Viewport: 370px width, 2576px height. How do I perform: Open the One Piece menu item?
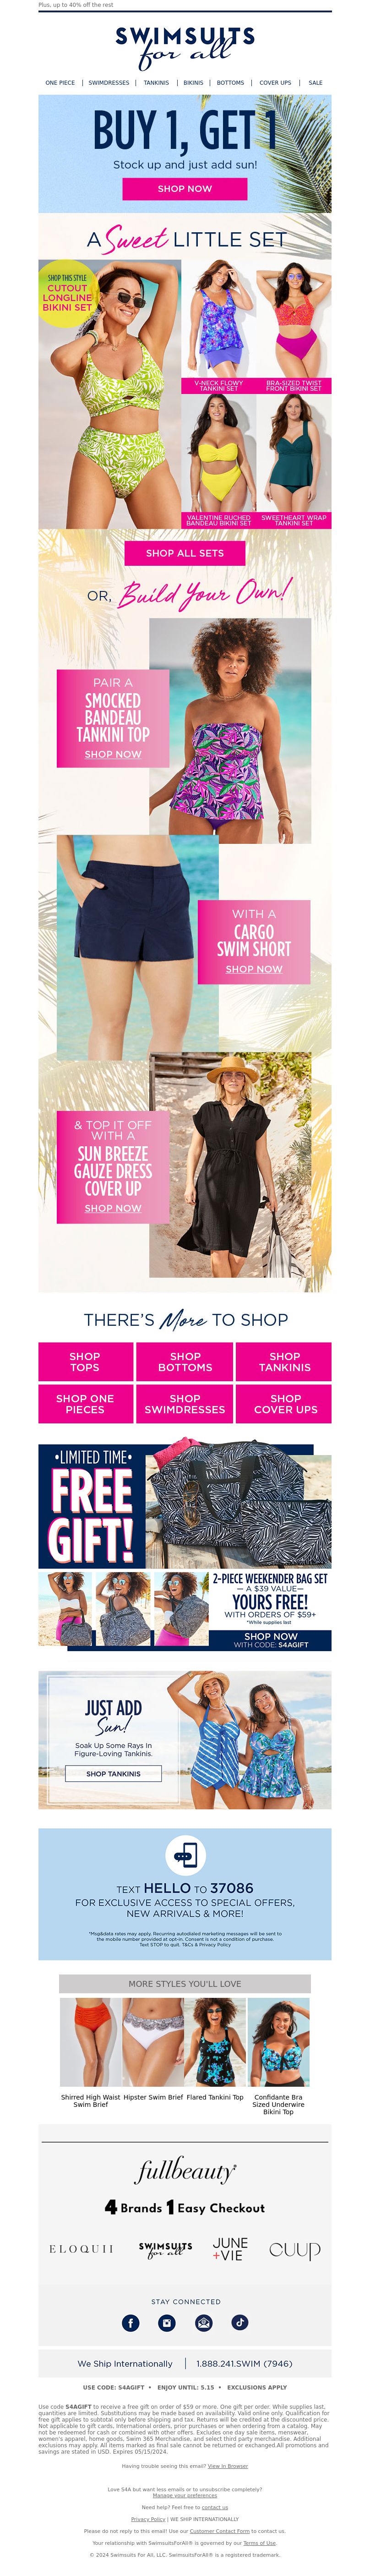click(x=60, y=83)
